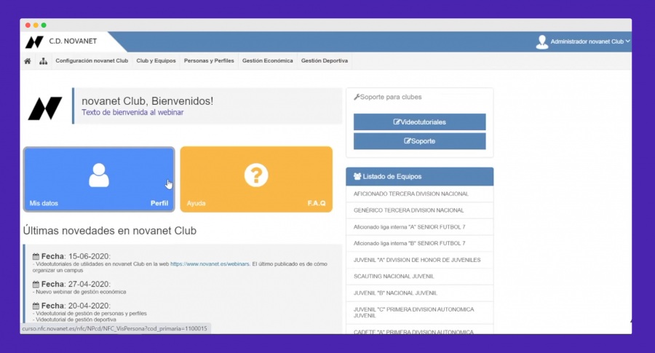The width and height of the screenshot is (655, 353).
Task: Click the wrench icon next to Soporte para clubes
Action: pos(357,97)
